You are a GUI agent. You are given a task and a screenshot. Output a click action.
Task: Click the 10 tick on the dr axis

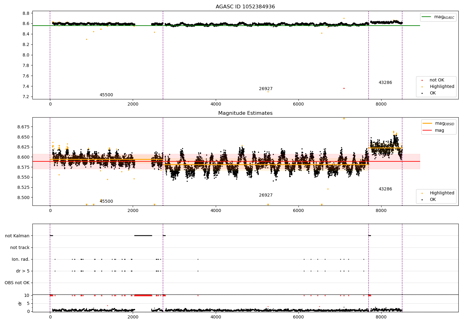(x=27, y=296)
